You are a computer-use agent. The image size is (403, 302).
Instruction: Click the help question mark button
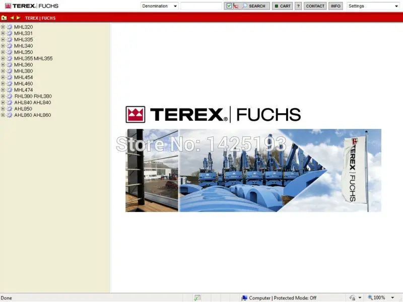pyautogui.click(x=298, y=6)
